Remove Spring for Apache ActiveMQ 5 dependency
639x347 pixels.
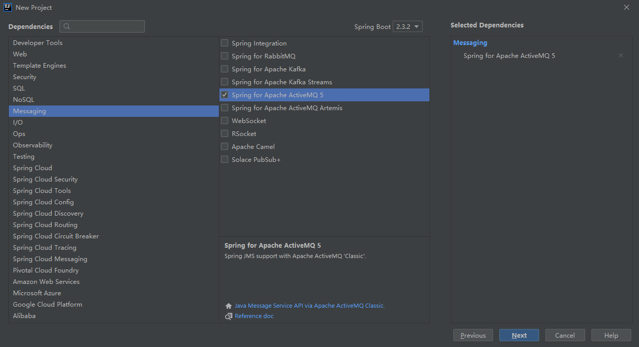click(621, 55)
